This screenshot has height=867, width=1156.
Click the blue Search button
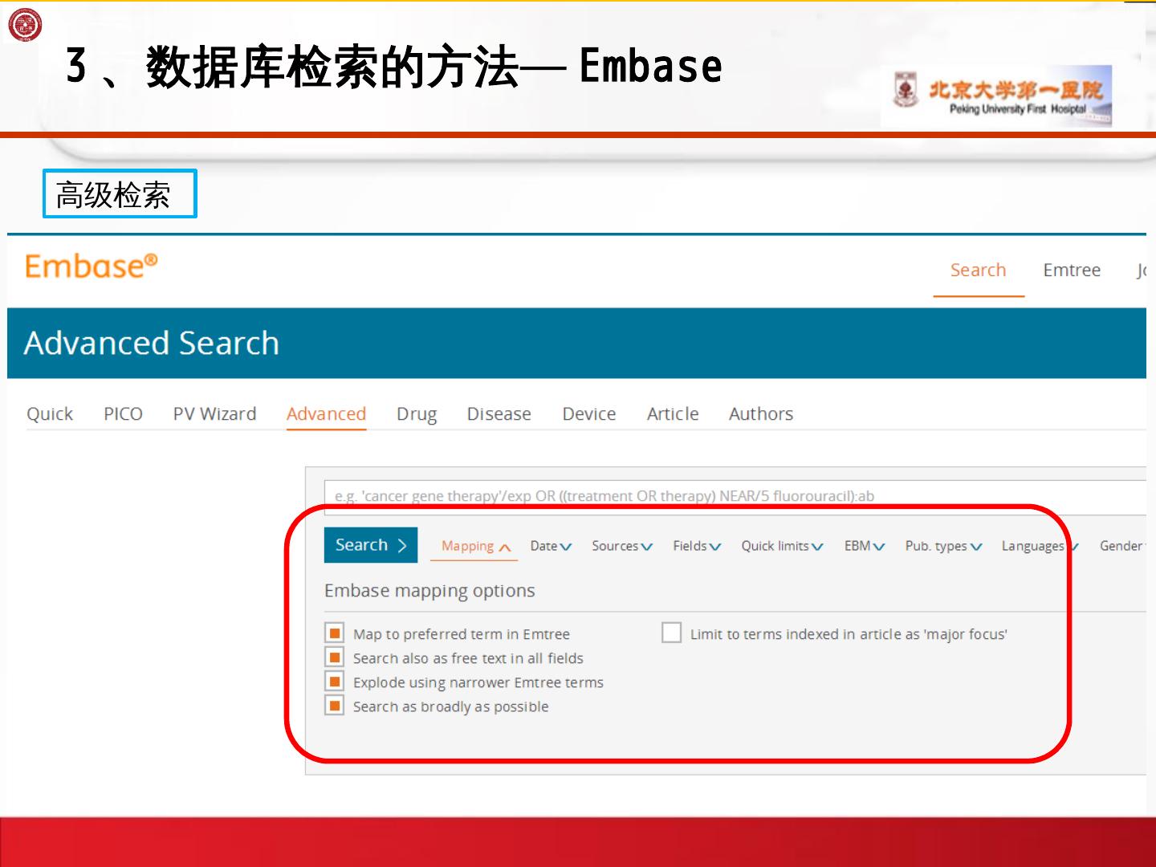click(371, 545)
